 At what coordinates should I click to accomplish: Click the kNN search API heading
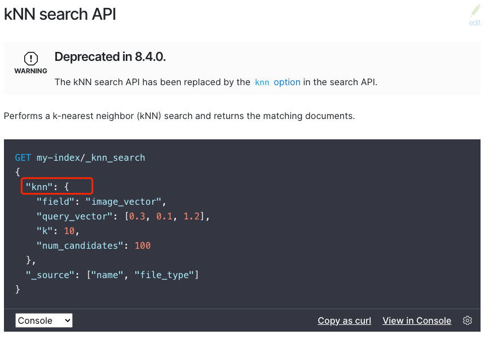click(60, 14)
